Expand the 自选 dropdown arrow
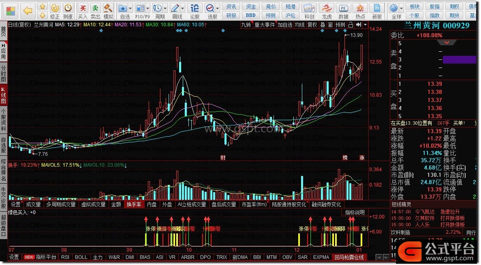481x265 pixels. pos(130,8)
